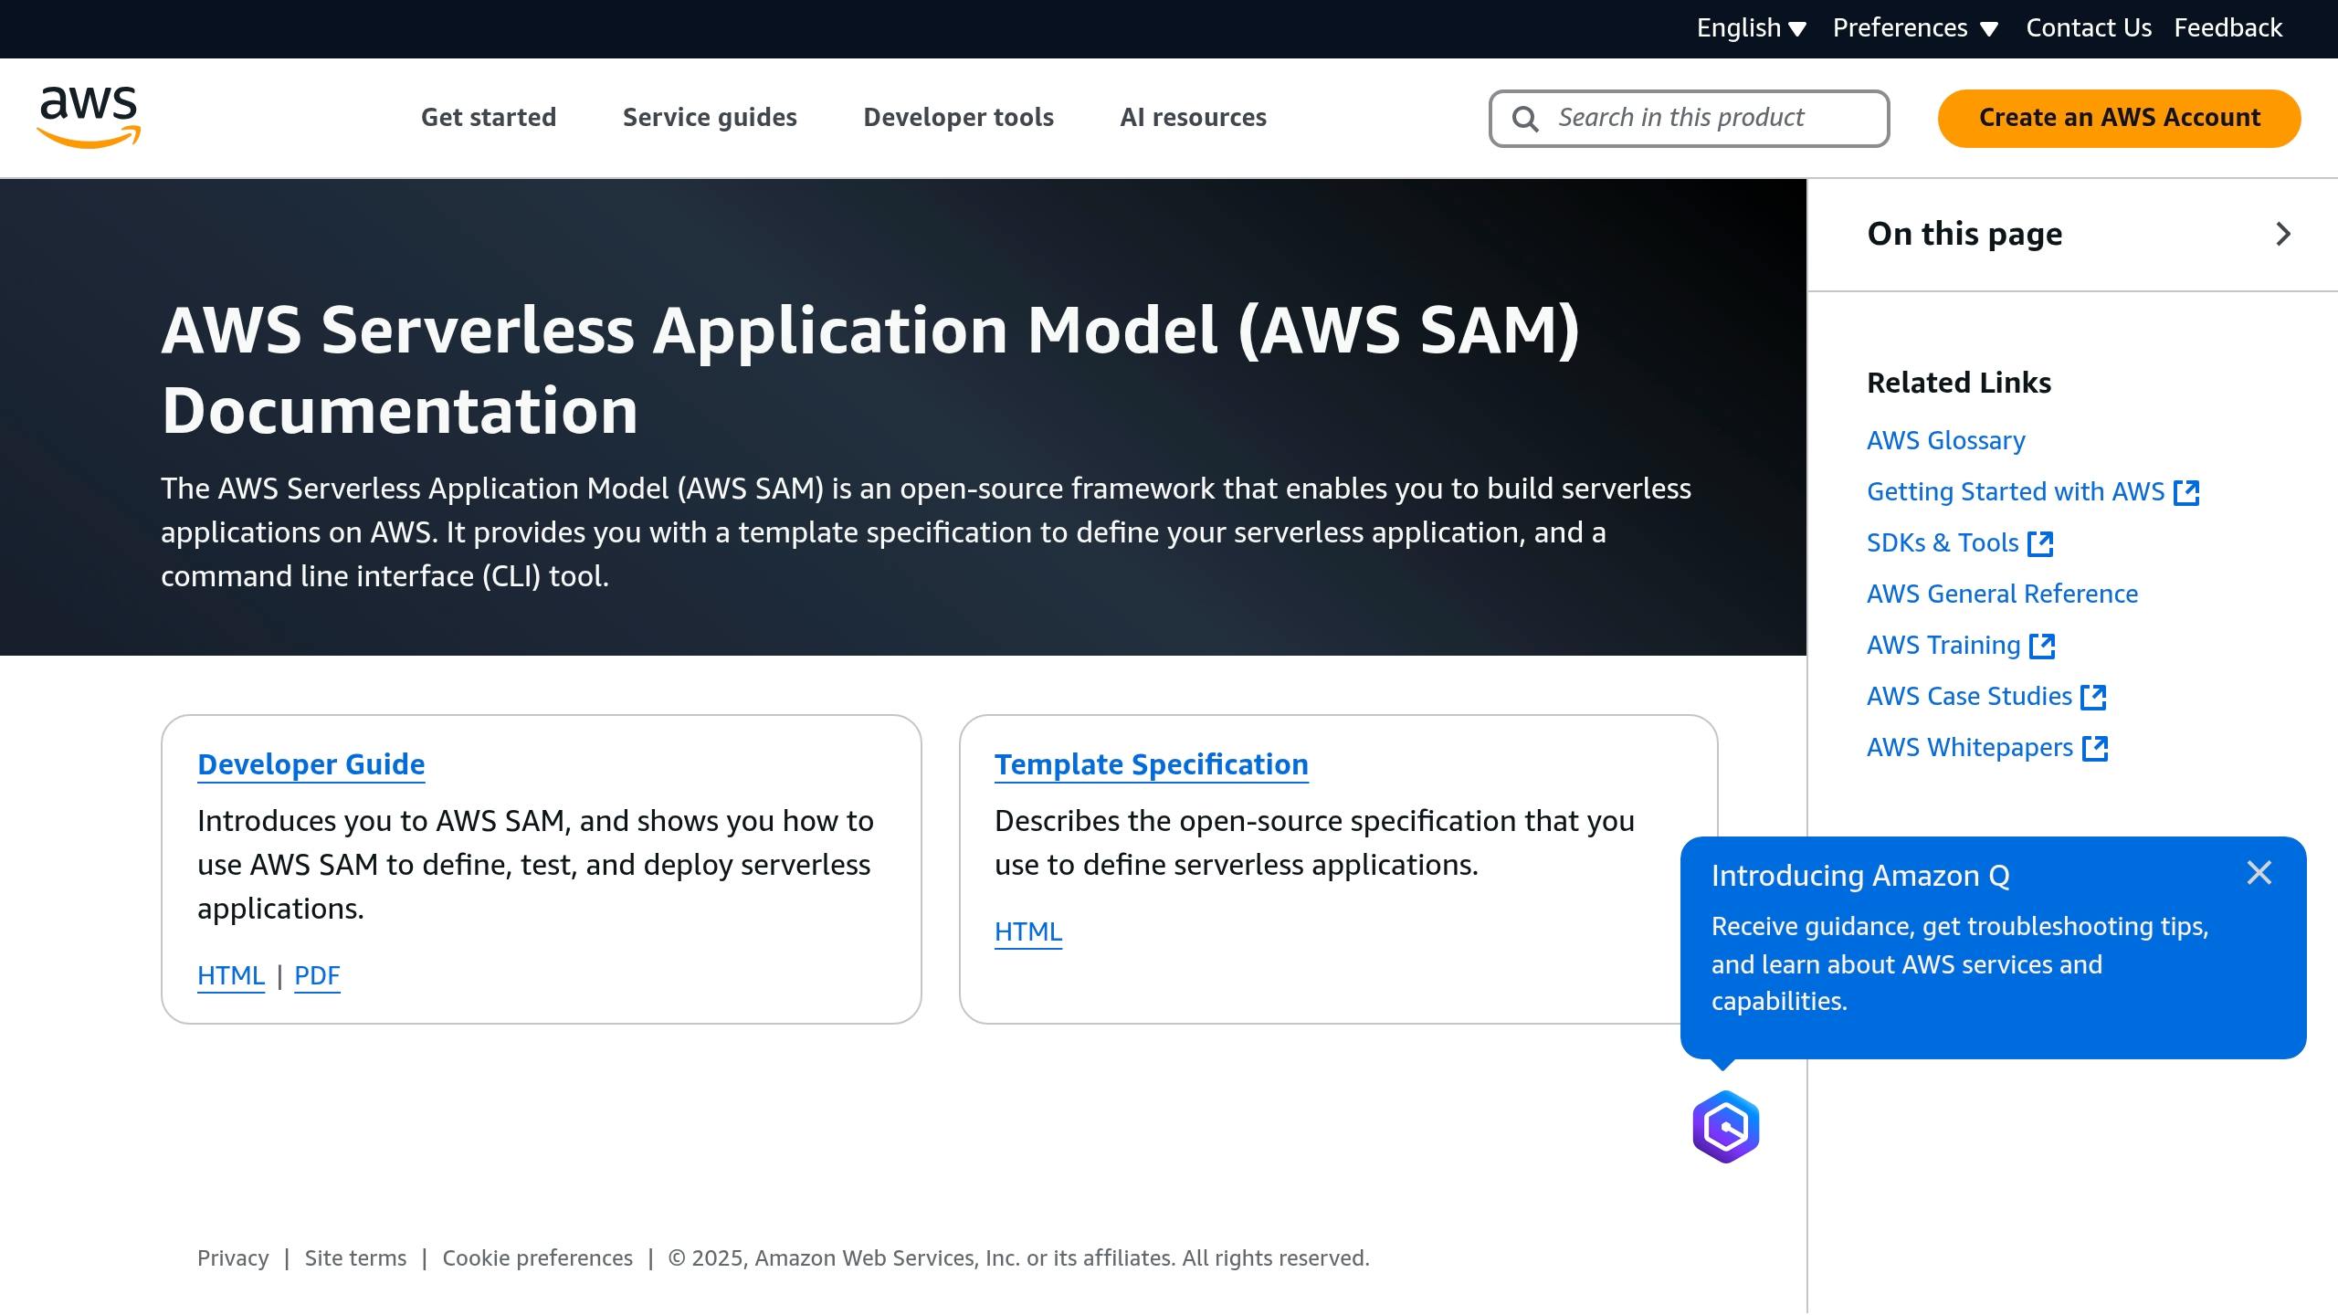Open the Feedback link
This screenshot has width=2338, height=1315.
point(2227,28)
